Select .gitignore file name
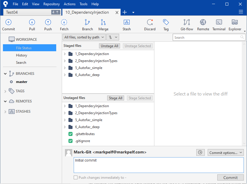 pos(82,141)
